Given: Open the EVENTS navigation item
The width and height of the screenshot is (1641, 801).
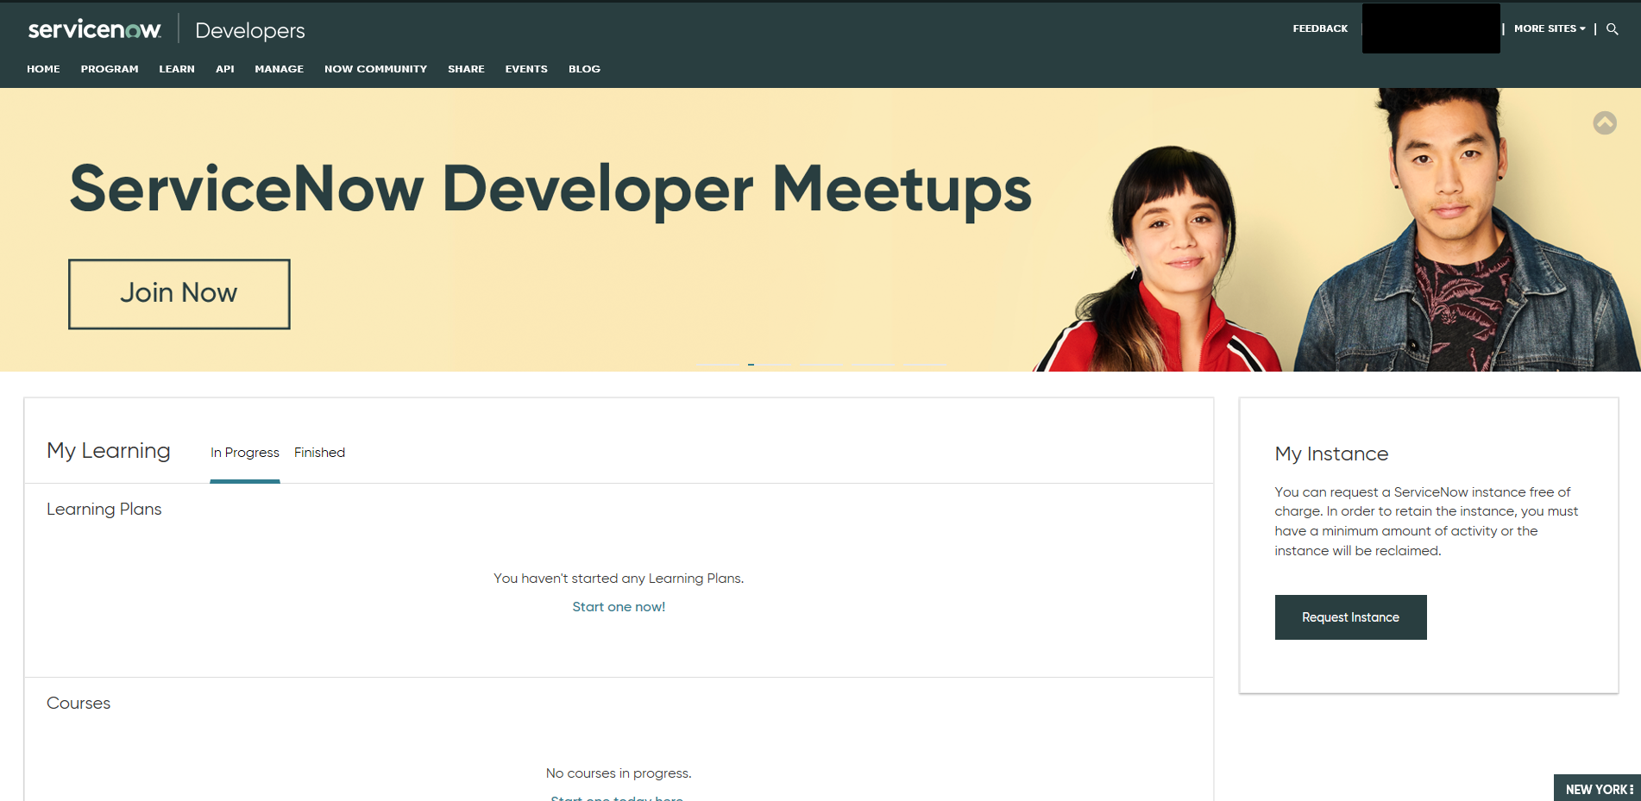Looking at the screenshot, I should coord(526,69).
